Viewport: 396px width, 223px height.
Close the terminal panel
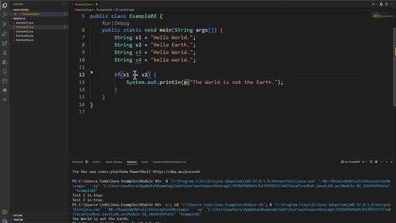[x=392, y=162]
